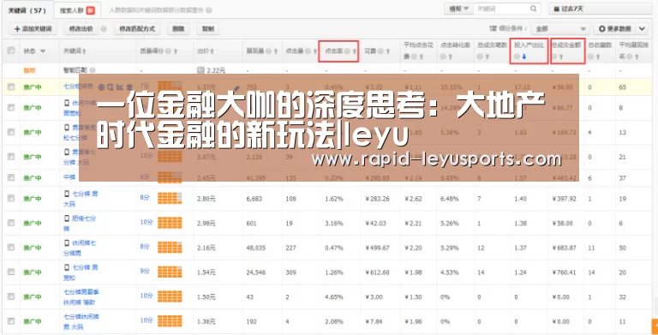The width and height of the screenshot is (658, 335).
Task: Open the 模糊 match-type dropdown
Action: [x=458, y=9]
